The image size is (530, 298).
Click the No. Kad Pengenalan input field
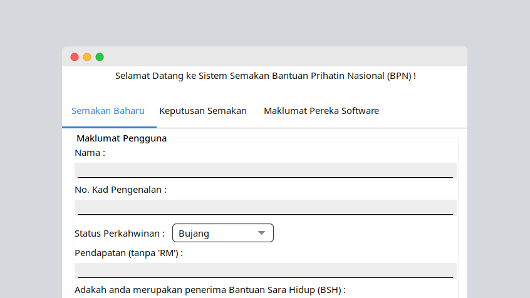pos(265,207)
